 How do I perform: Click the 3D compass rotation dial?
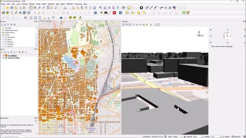coord(227,36)
